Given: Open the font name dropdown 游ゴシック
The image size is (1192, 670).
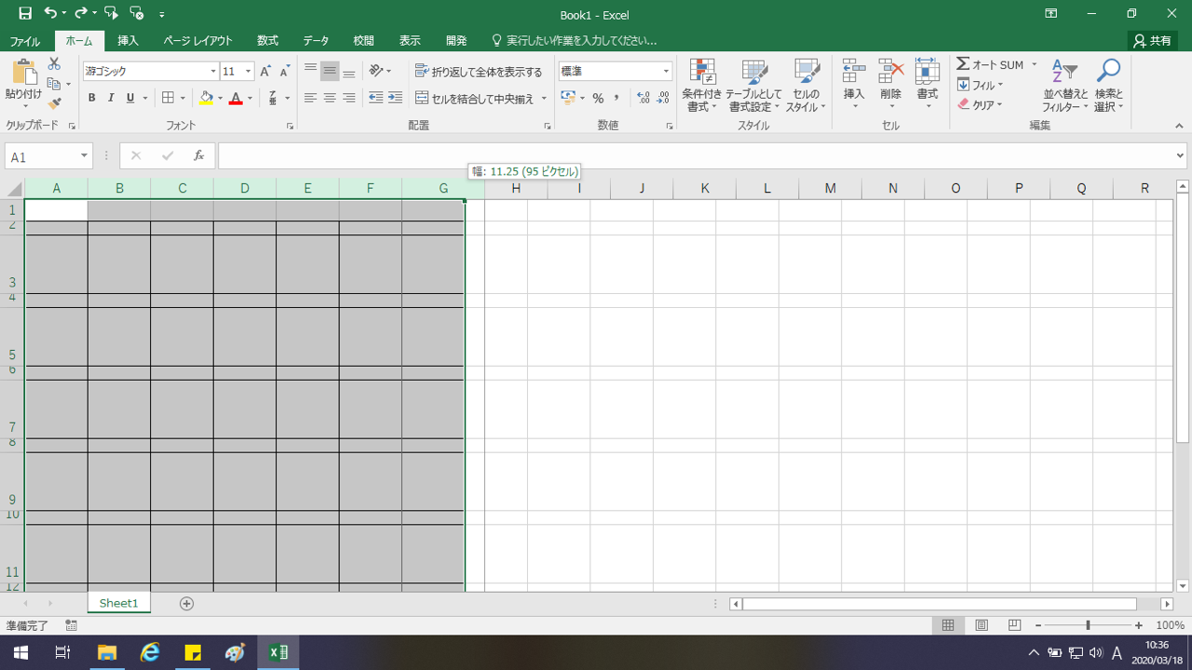Looking at the screenshot, I should 213,72.
